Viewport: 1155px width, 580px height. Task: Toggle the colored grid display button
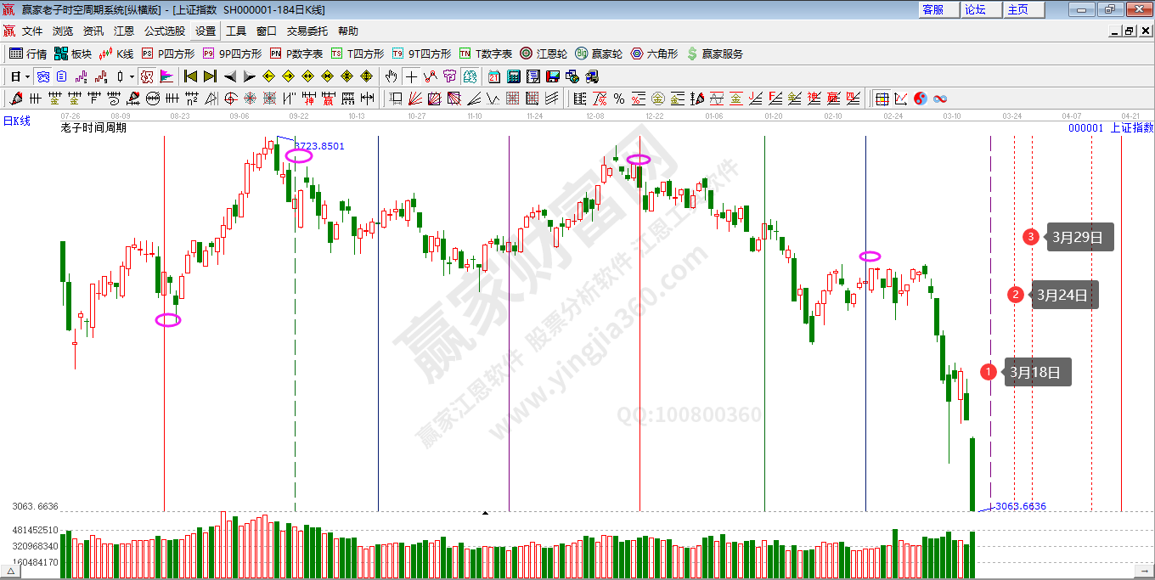click(882, 99)
